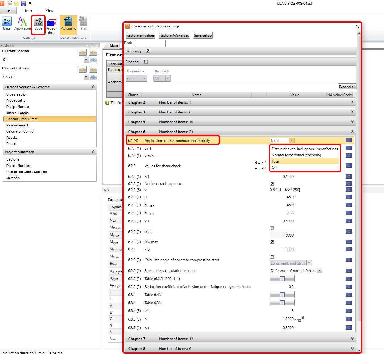Open Shear stress calculation in joints dropdown

(320, 270)
